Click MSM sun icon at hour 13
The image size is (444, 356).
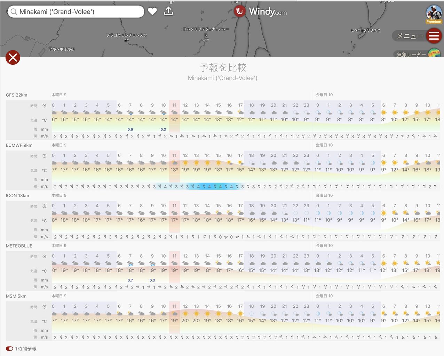[197, 314]
